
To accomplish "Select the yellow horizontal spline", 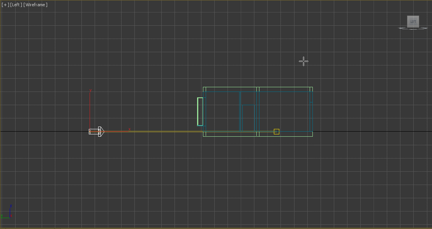I will point(175,131).
